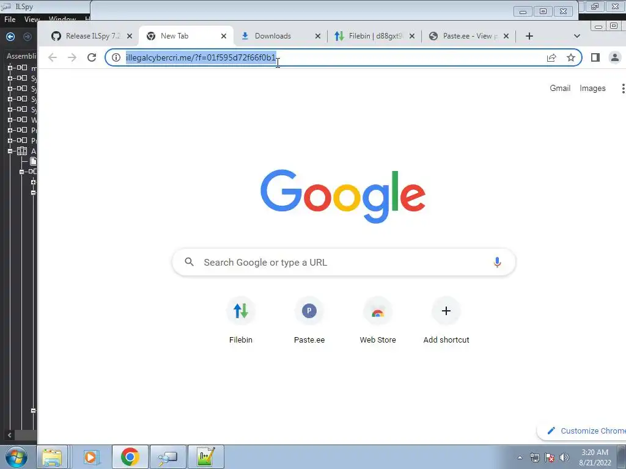
Task: Share this page icon in address bar
Action: click(551, 57)
